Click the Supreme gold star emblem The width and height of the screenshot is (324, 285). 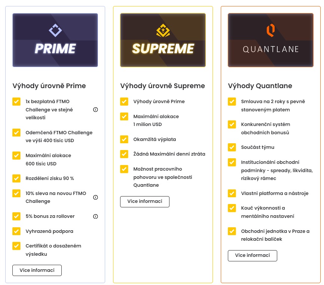[x=163, y=30]
